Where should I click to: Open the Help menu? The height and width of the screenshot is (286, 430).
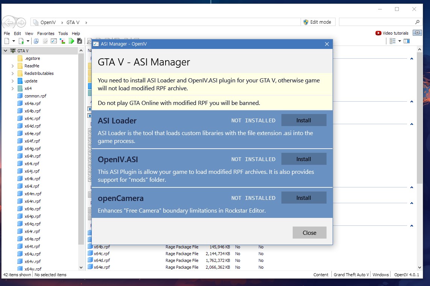coord(76,33)
